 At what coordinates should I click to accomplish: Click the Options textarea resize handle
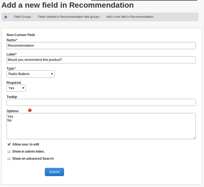point(194,138)
